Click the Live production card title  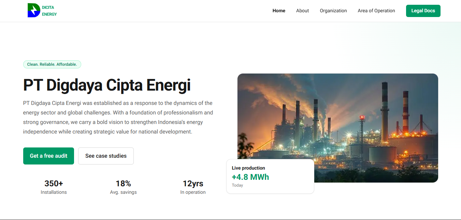point(248,168)
